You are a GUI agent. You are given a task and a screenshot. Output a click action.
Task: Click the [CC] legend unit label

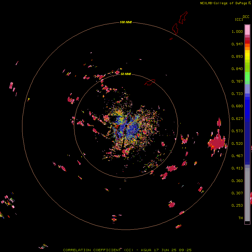(x=239, y=19)
